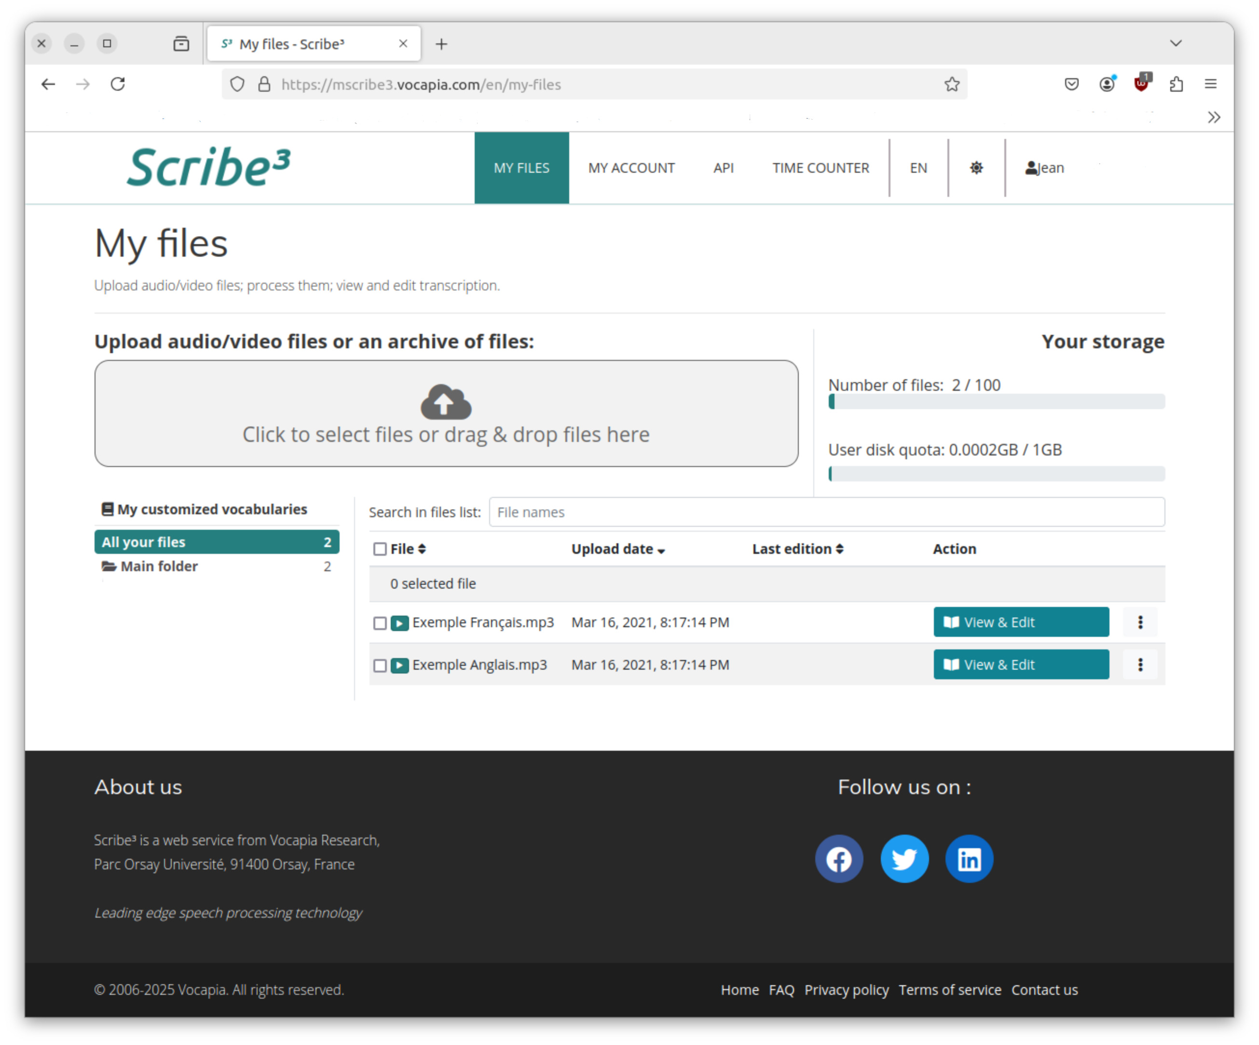Open Privacy policy link
This screenshot has height=1045, width=1259.
tap(847, 990)
